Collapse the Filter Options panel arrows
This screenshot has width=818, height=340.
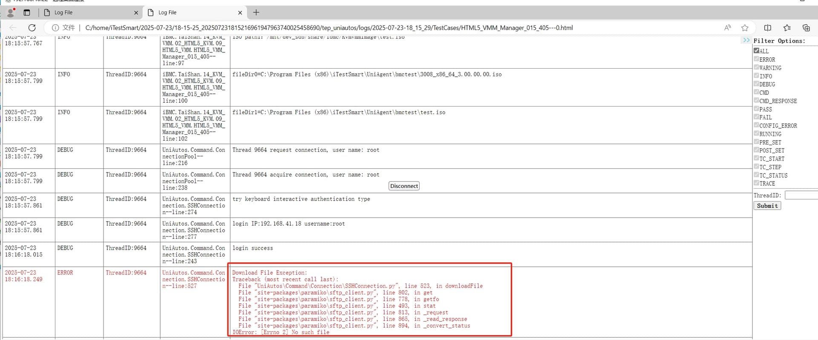pyautogui.click(x=746, y=40)
